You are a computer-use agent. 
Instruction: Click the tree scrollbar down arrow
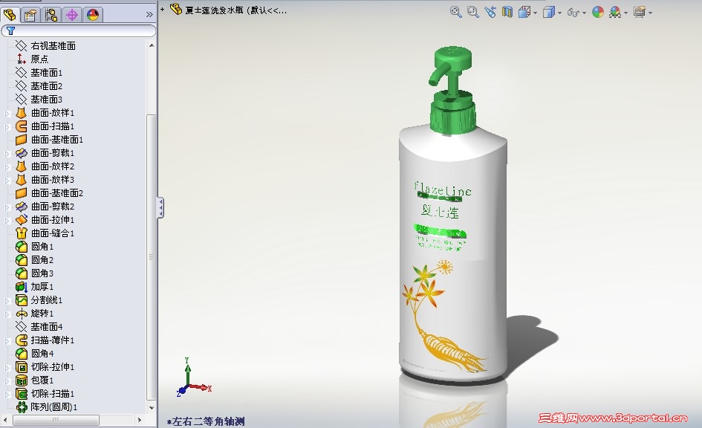[x=152, y=407]
